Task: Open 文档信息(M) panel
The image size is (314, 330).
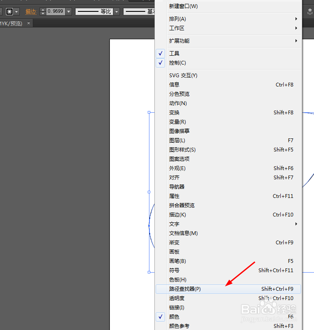Action: click(x=229, y=233)
